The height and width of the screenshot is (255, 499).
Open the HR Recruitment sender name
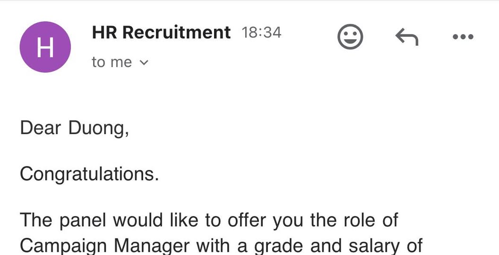[161, 33]
